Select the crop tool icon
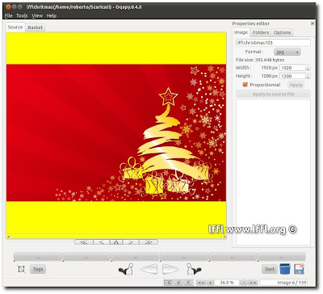This screenshot has width=323, height=294. pos(21,269)
